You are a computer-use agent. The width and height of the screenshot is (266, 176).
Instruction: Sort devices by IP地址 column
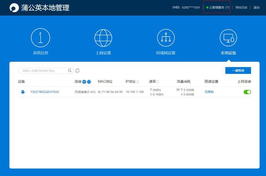[138, 82]
